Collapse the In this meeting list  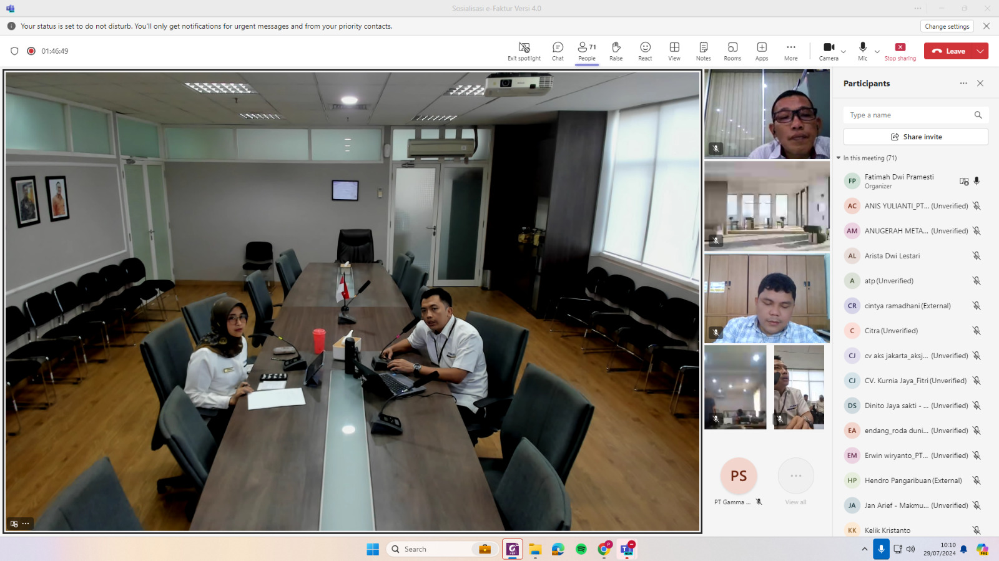[839, 158]
